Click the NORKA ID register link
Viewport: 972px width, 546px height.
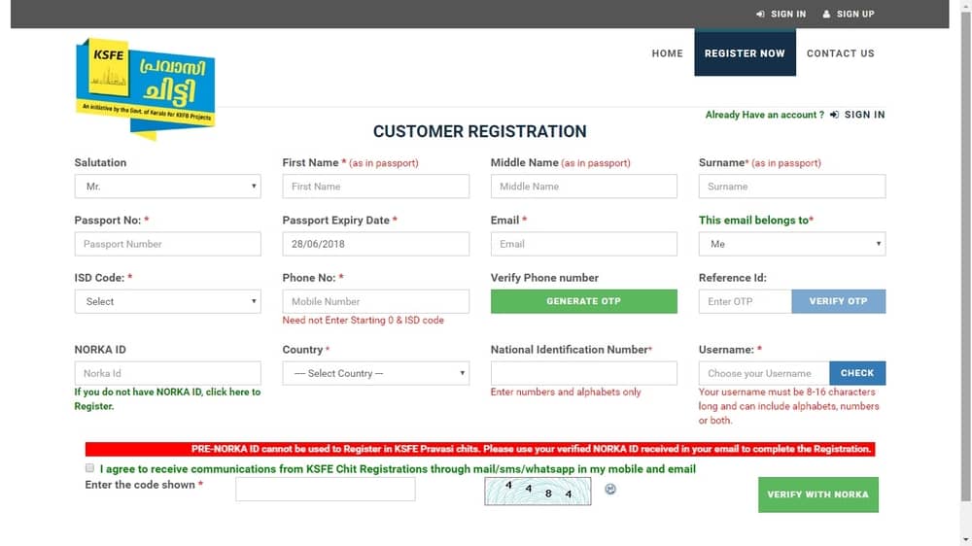pos(167,398)
